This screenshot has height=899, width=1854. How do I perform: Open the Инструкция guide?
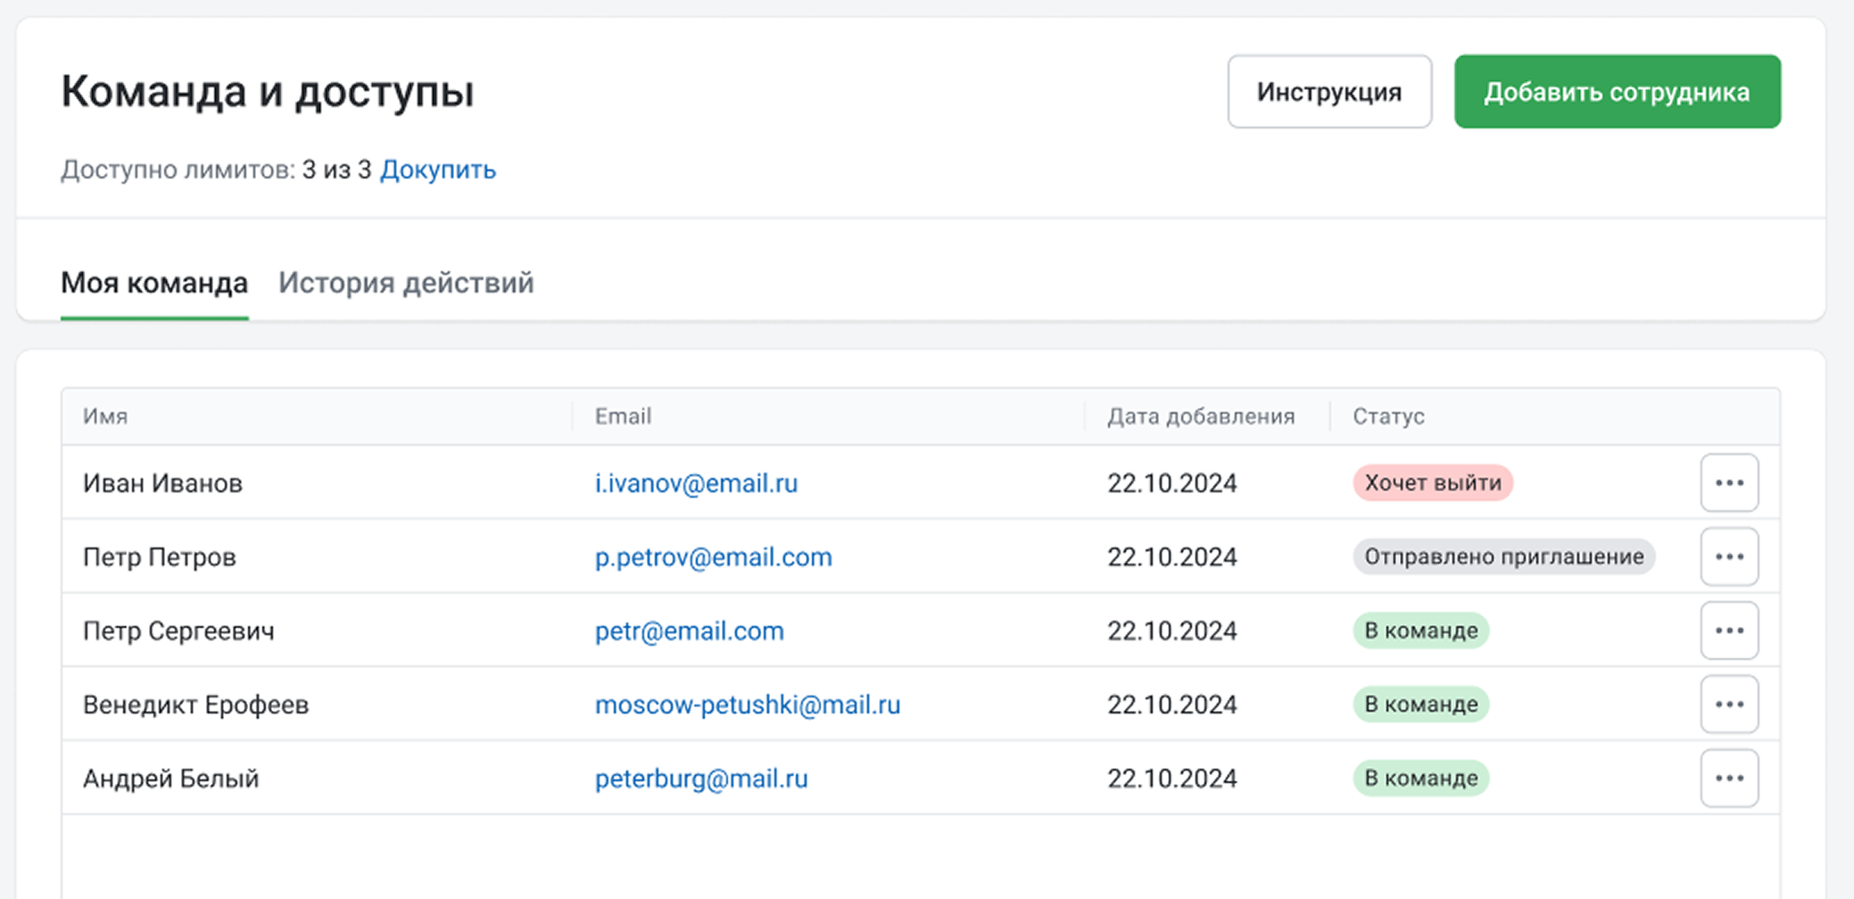point(1328,92)
